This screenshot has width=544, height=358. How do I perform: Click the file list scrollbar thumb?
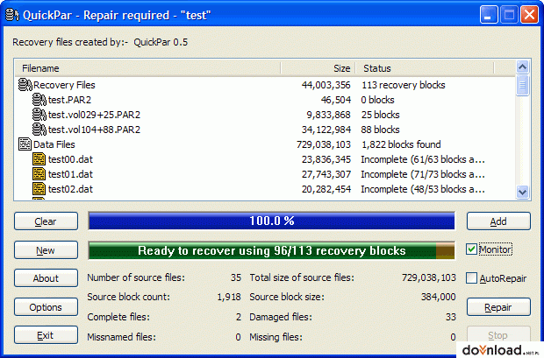click(522, 85)
